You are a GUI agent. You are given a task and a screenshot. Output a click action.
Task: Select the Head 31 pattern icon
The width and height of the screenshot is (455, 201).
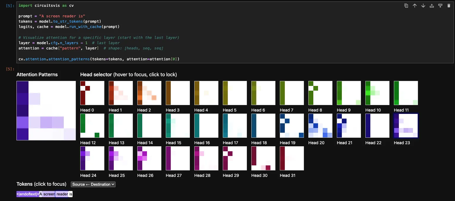point(292,158)
